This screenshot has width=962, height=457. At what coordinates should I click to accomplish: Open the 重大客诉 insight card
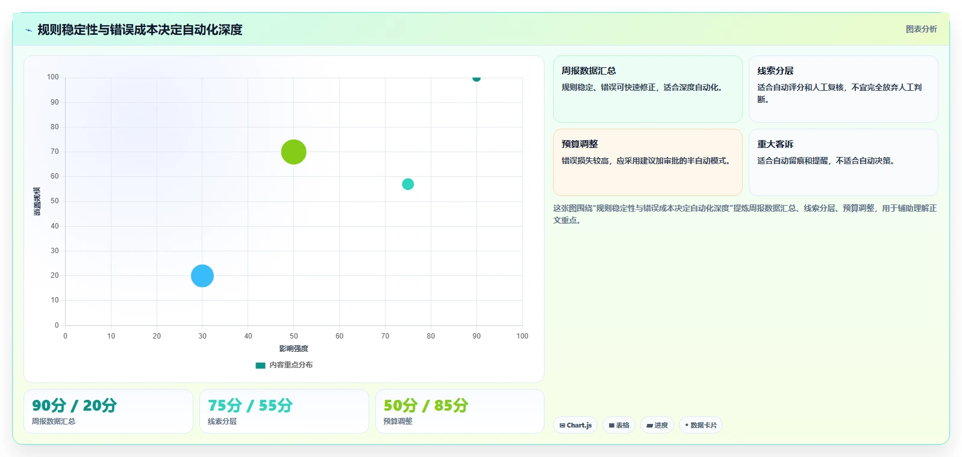click(x=843, y=162)
